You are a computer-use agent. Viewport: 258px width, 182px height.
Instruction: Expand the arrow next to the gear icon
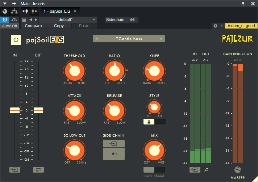tap(222, 26)
